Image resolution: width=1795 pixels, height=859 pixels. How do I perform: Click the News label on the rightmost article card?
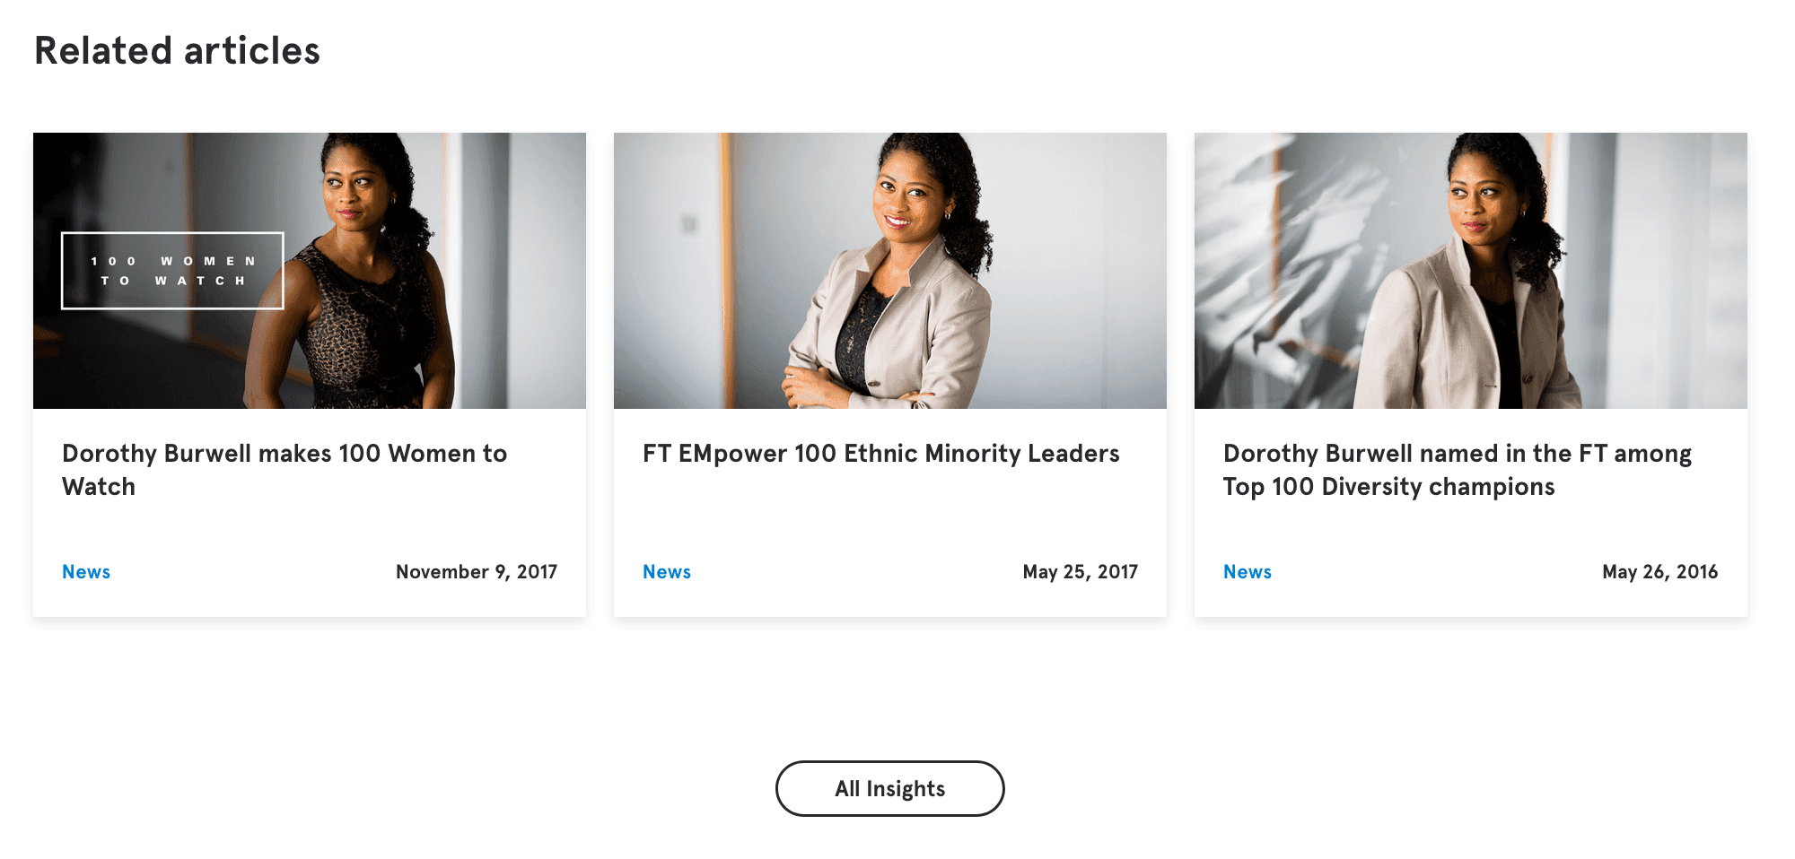(1247, 571)
